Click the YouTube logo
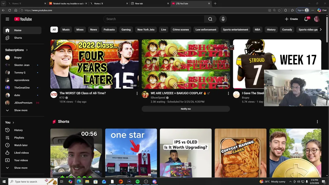 click(23, 19)
